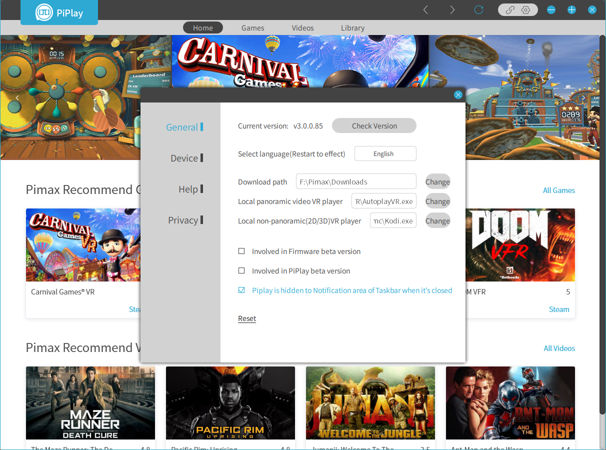606x450 pixels.
Task: Click the Reset link
Action: click(247, 319)
